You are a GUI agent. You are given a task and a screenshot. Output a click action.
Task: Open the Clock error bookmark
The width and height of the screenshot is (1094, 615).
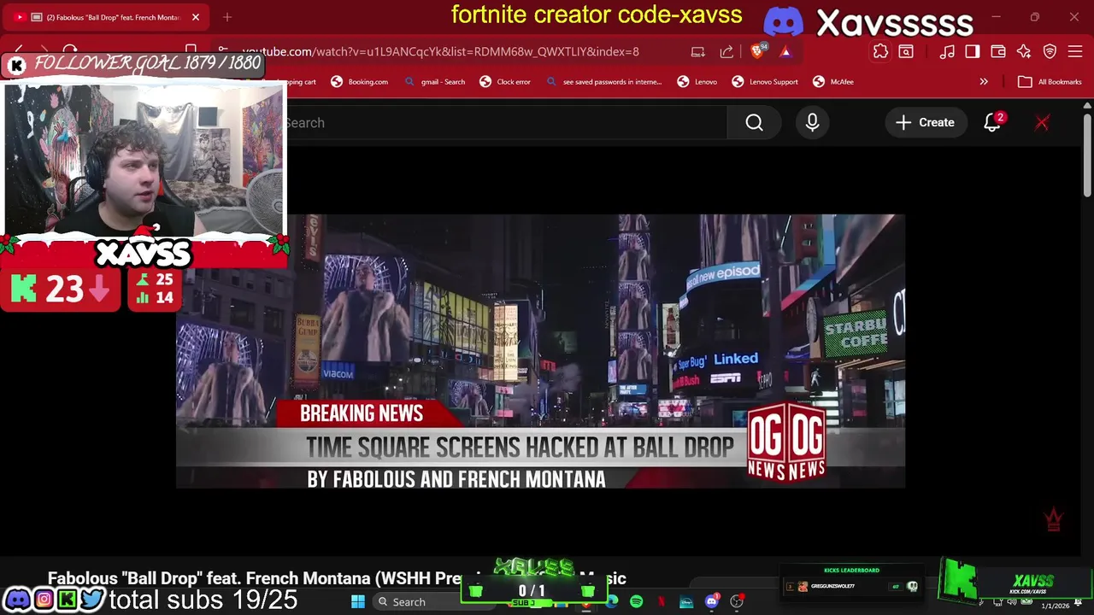coord(505,82)
